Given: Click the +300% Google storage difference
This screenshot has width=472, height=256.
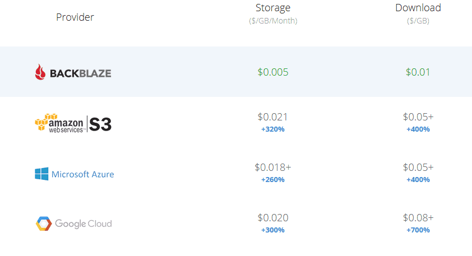Looking at the screenshot, I should (273, 230).
